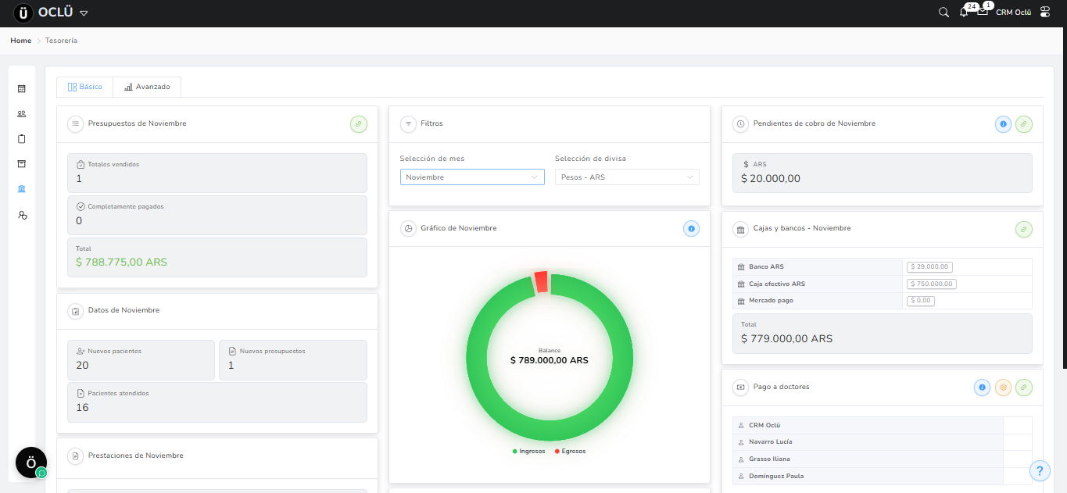The image size is (1067, 493).
Task: Open the search magnifier in top bar
Action: point(943,13)
